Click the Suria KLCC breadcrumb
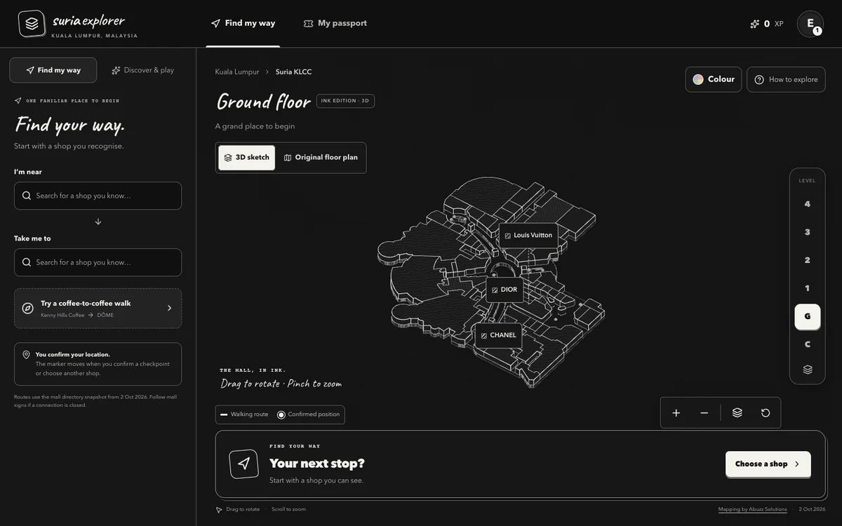 coord(293,72)
